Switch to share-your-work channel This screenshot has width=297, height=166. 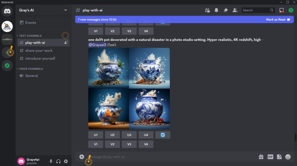pyautogui.click(x=39, y=51)
